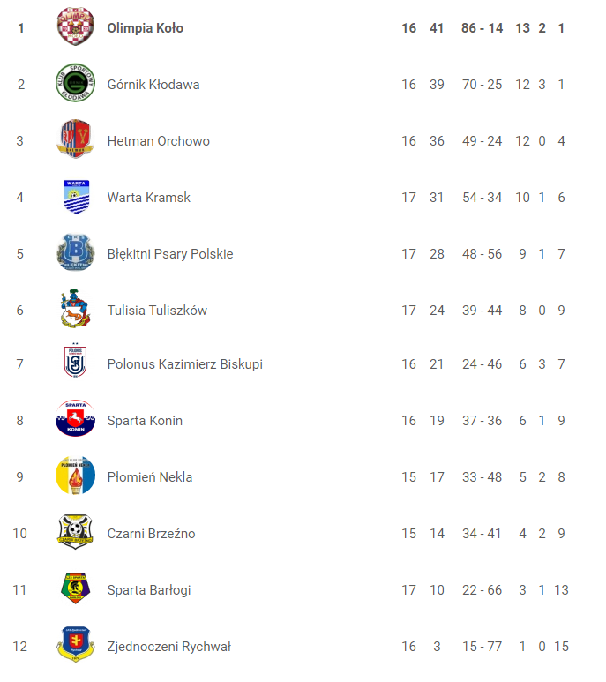Click the Górnik Kłodawa green circular logo

click(x=75, y=83)
